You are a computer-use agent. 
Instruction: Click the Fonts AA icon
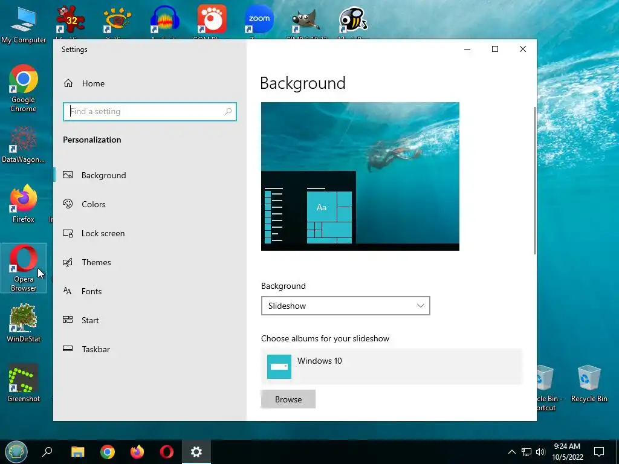(68, 291)
